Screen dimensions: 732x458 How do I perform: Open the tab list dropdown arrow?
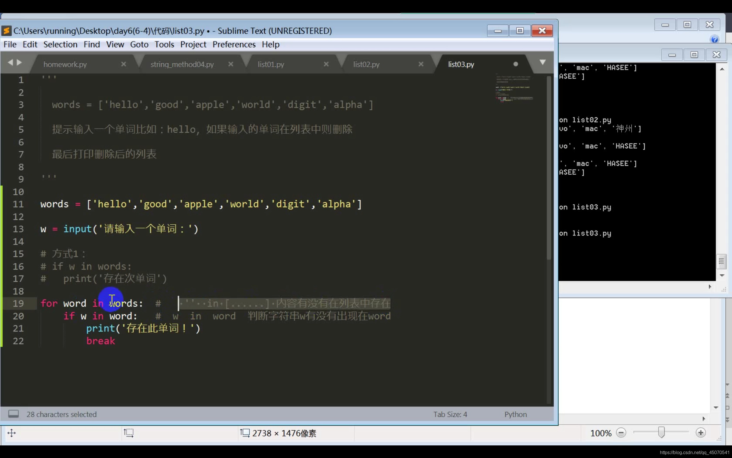(543, 62)
